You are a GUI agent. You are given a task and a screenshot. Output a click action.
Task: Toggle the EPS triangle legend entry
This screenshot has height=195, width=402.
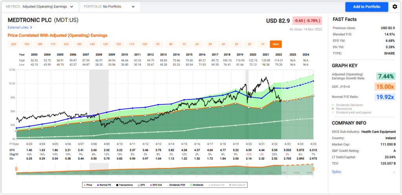141,185
